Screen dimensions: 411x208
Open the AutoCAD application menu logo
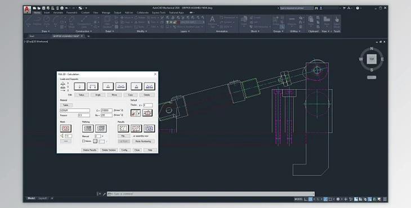point(27,10)
